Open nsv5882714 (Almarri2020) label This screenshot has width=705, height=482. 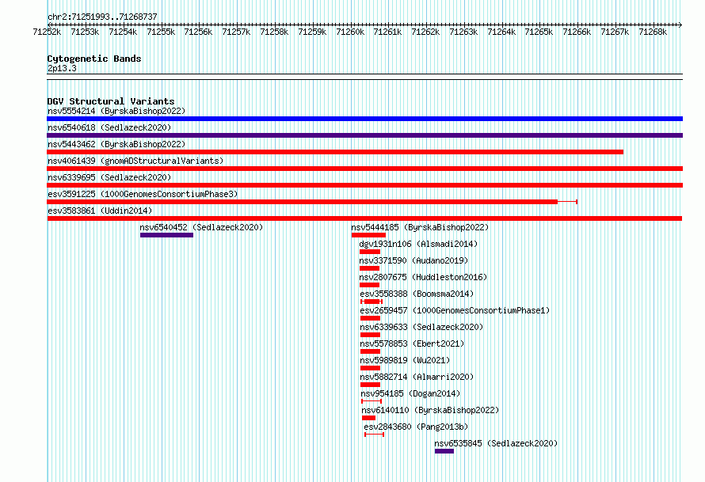tap(417, 377)
